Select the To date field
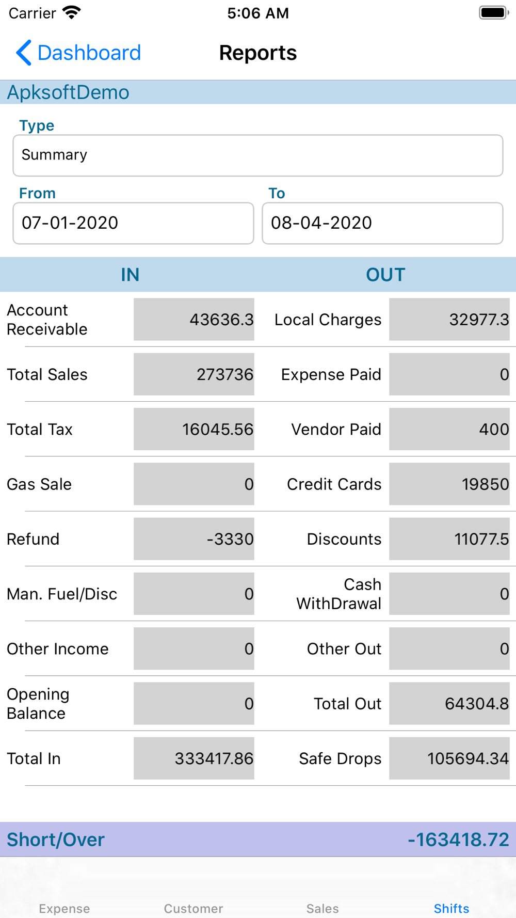The image size is (516, 918). pyautogui.click(x=382, y=223)
